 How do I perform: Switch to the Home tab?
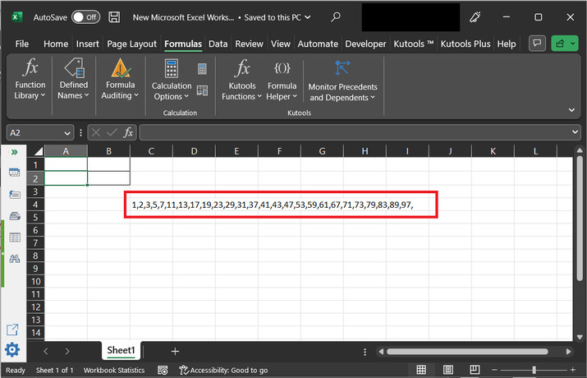pyautogui.click(x=56, y=44)
